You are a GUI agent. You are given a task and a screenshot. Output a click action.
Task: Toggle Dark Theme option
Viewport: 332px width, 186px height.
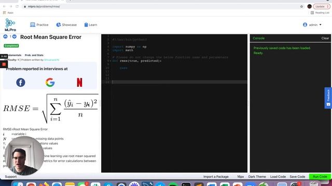pos(257,177)
